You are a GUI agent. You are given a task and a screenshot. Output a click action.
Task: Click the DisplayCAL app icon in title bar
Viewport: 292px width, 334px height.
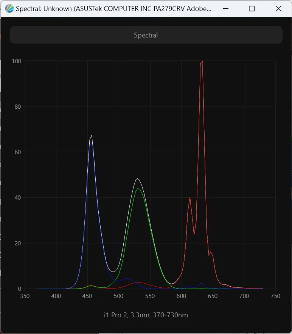pyautogui.click(x=9, y=9)
